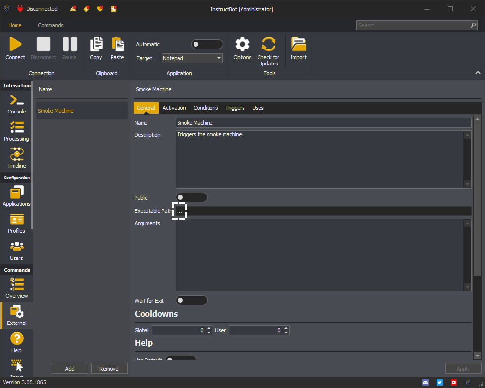485x388 pixels.
Task: Switch to the Home ribbon tab
Action: click(15, 25)
